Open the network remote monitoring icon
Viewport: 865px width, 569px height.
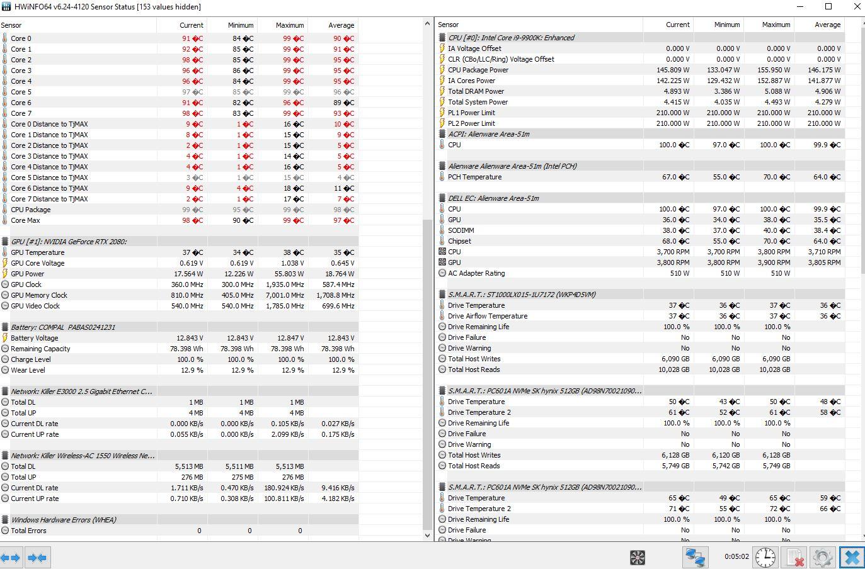coord(695,557)
